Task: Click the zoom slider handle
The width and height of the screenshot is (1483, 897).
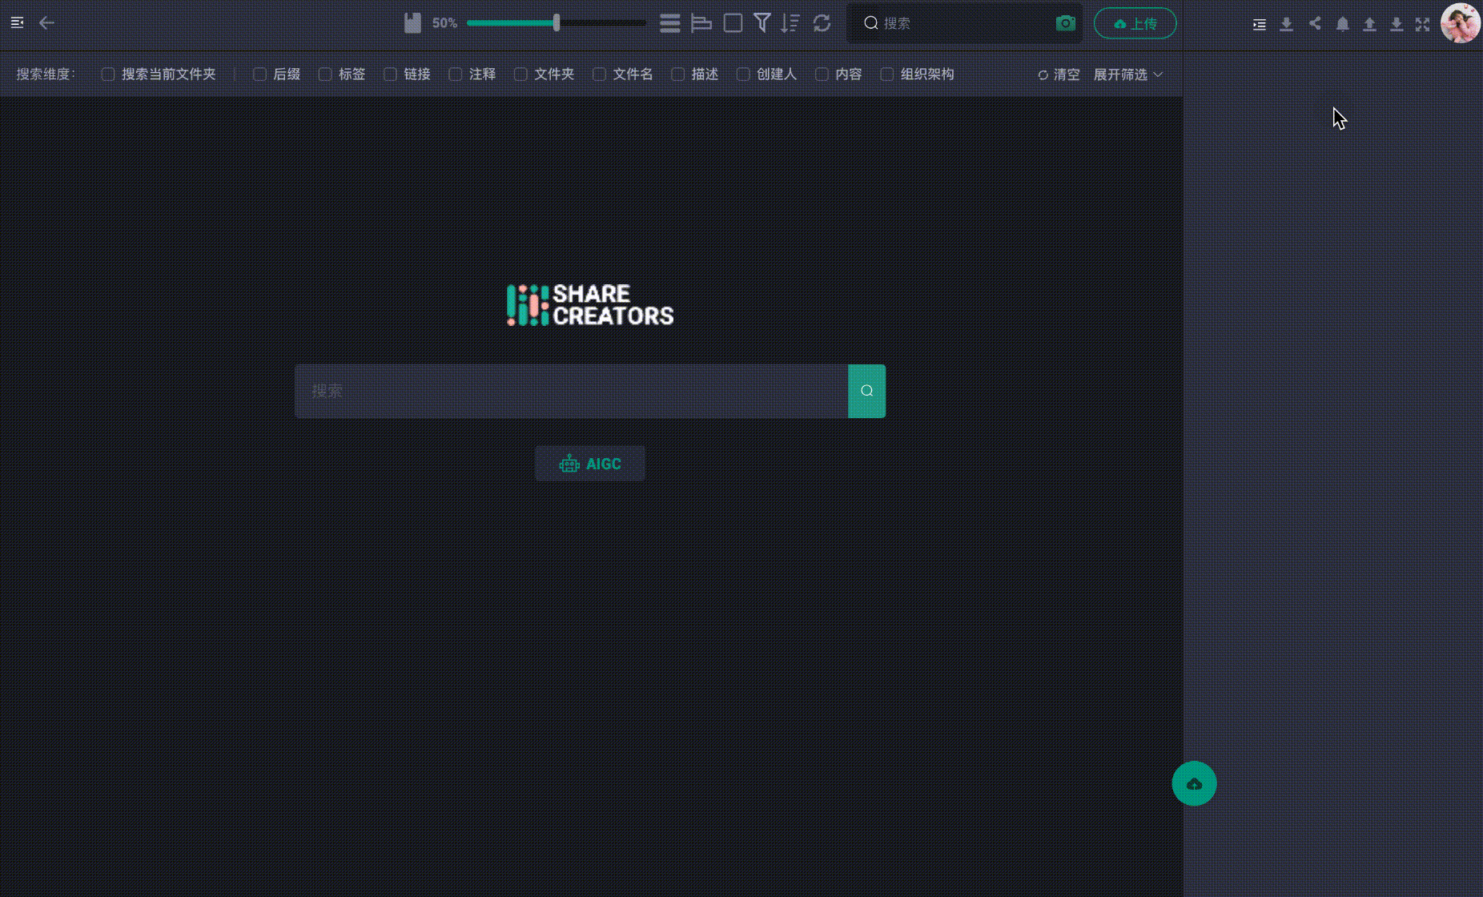Action: 557,22
